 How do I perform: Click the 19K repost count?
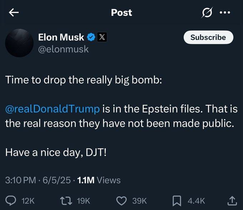click(84, 201)
